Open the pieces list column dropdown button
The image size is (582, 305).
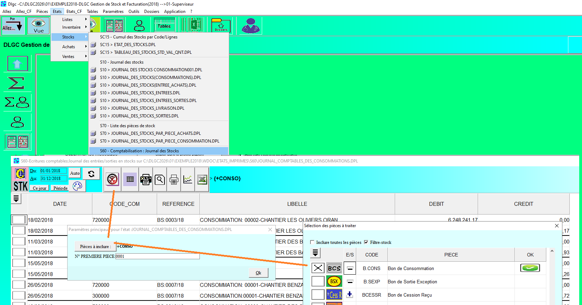[315, 253]
